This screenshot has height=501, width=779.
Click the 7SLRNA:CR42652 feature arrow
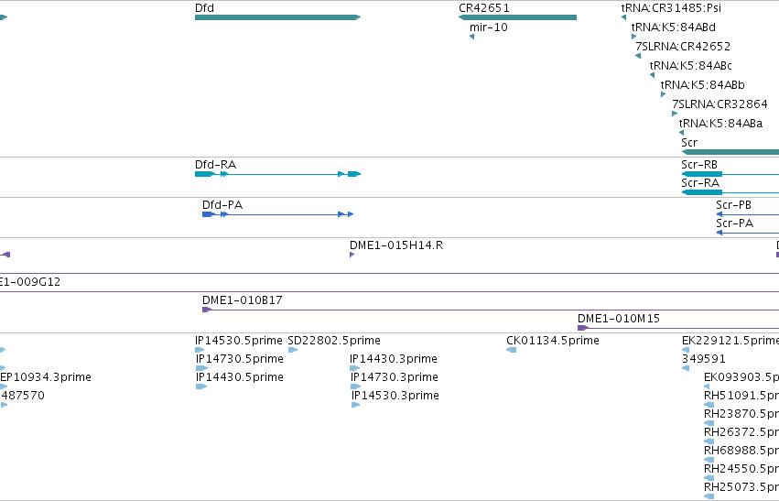pyautogui.click(x=638, y=56)
